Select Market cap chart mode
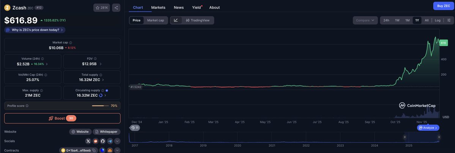Viewport: 455px width, 153px height. coord(156,20)
